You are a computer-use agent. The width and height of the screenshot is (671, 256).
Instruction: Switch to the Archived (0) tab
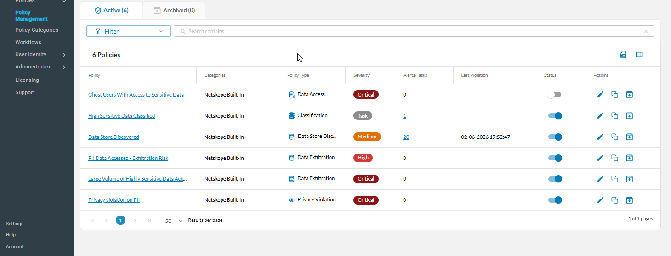pos(174,10)
